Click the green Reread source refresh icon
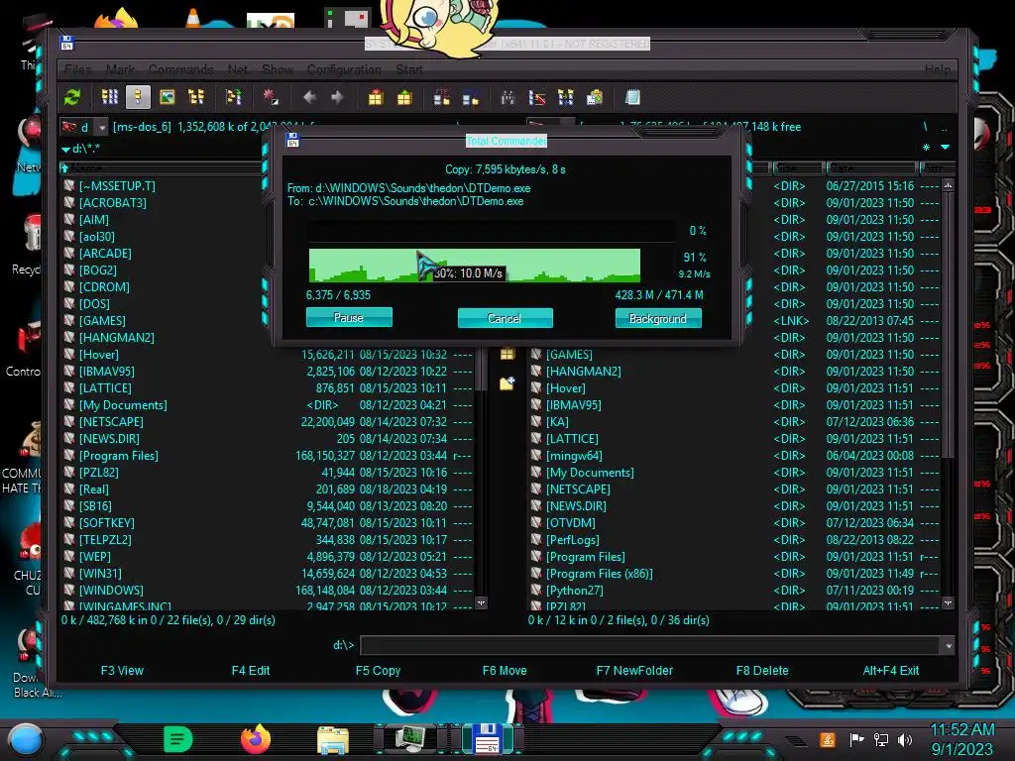1015x761 pixels. click(71, 98)
